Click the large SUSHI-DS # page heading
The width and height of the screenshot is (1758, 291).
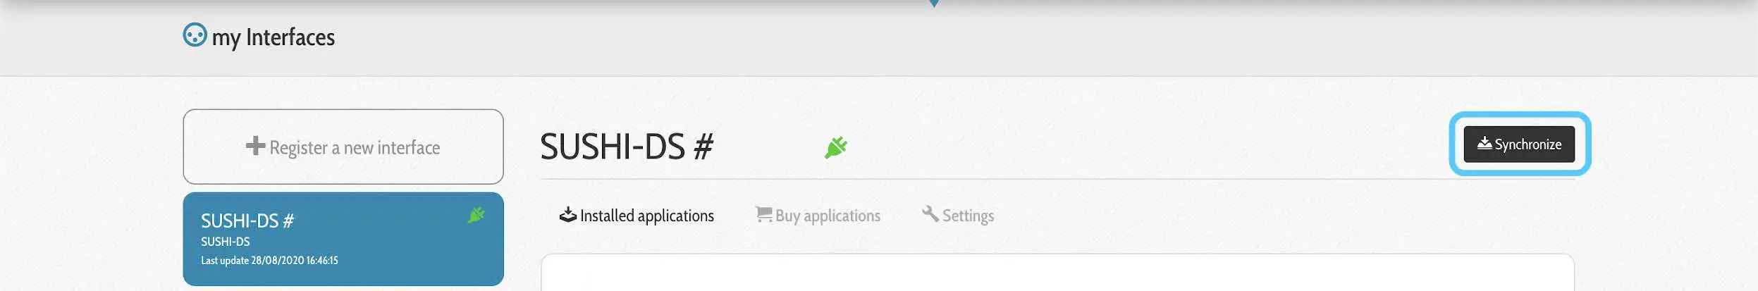pyautogui.click(x=627, y=147)
